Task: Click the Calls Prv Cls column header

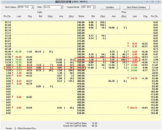Action: [7, 16]
